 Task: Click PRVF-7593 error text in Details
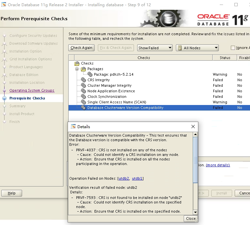[x=129, y=198]
